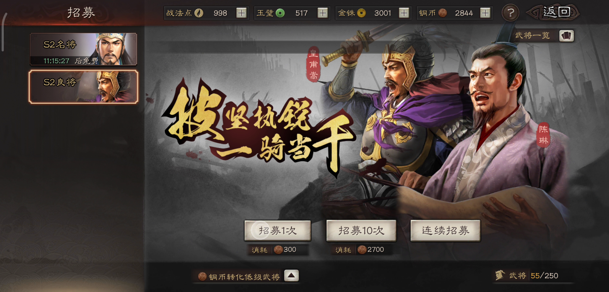Tap the plus icon beside 玉璧 517
The width and height of the screenshot is (609, 292).
[322, 13]
